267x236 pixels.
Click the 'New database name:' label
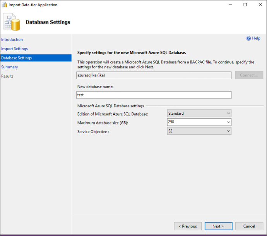pos(95,87)
